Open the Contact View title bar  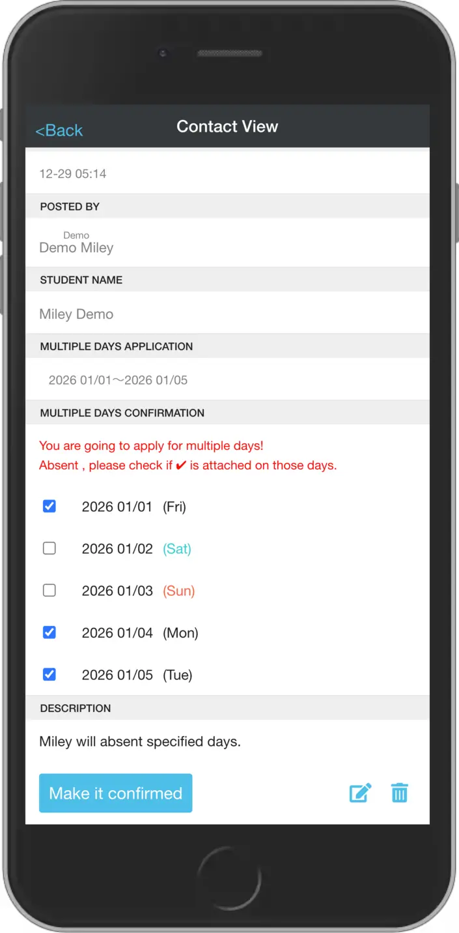point(227,126)
